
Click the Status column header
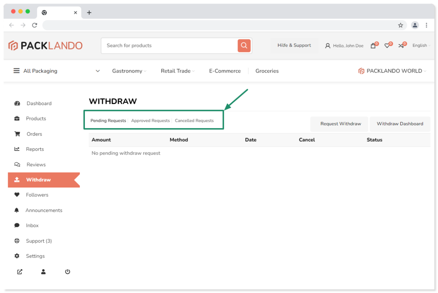374,140
